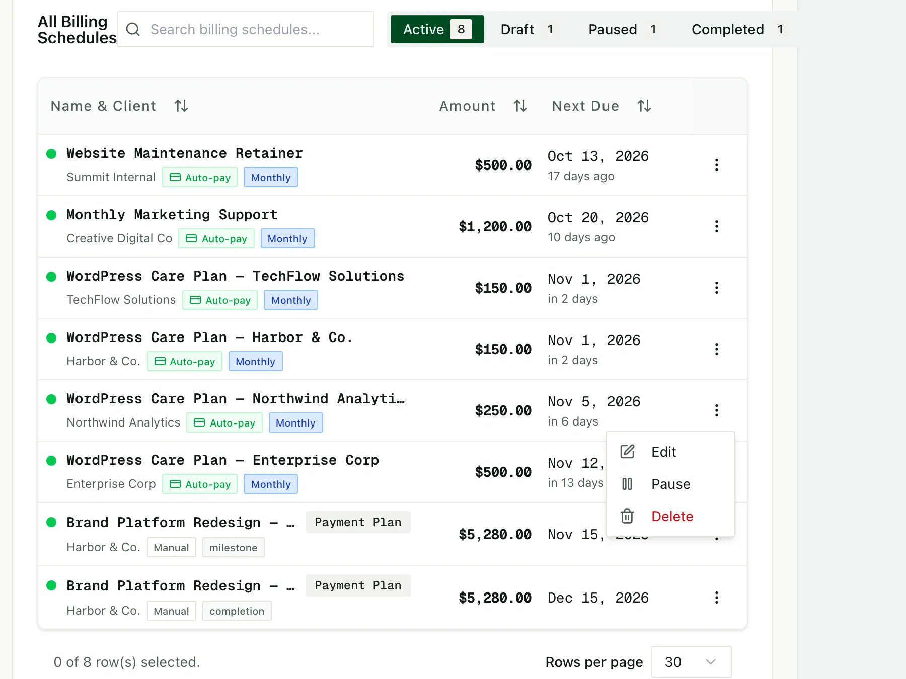Open row menu for Northwind Analytics plan

[717, 410]
